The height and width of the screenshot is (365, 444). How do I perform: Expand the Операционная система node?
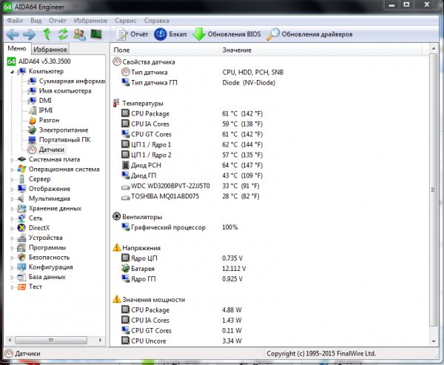[12, 170]
